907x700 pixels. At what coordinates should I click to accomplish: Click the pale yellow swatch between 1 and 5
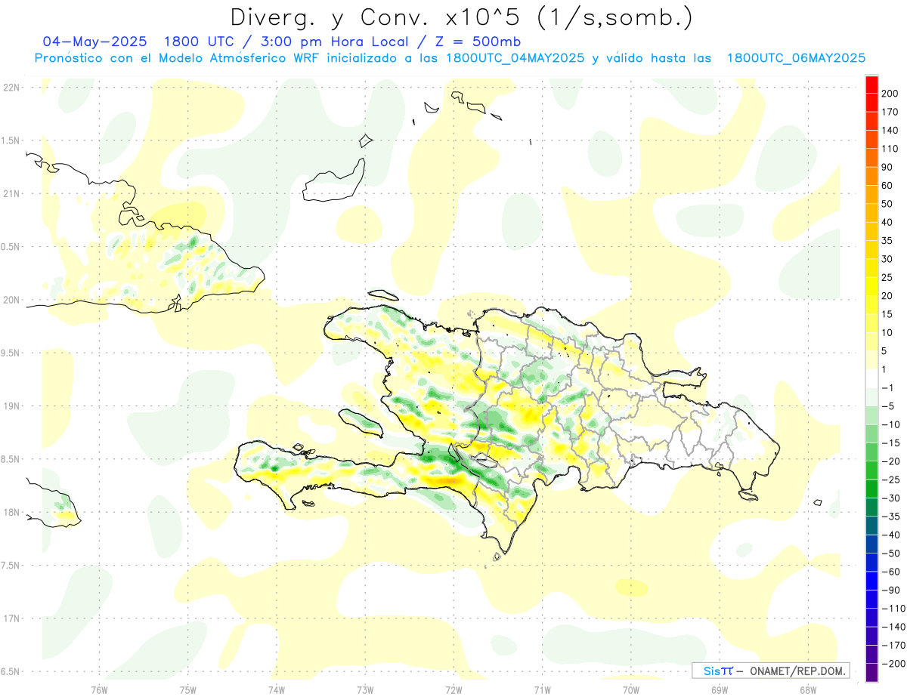(871, 360)
